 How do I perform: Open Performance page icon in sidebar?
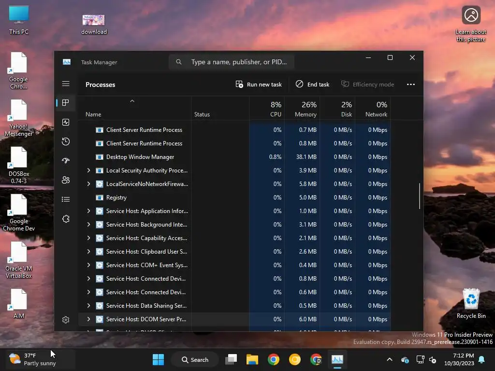click(66, 122)
